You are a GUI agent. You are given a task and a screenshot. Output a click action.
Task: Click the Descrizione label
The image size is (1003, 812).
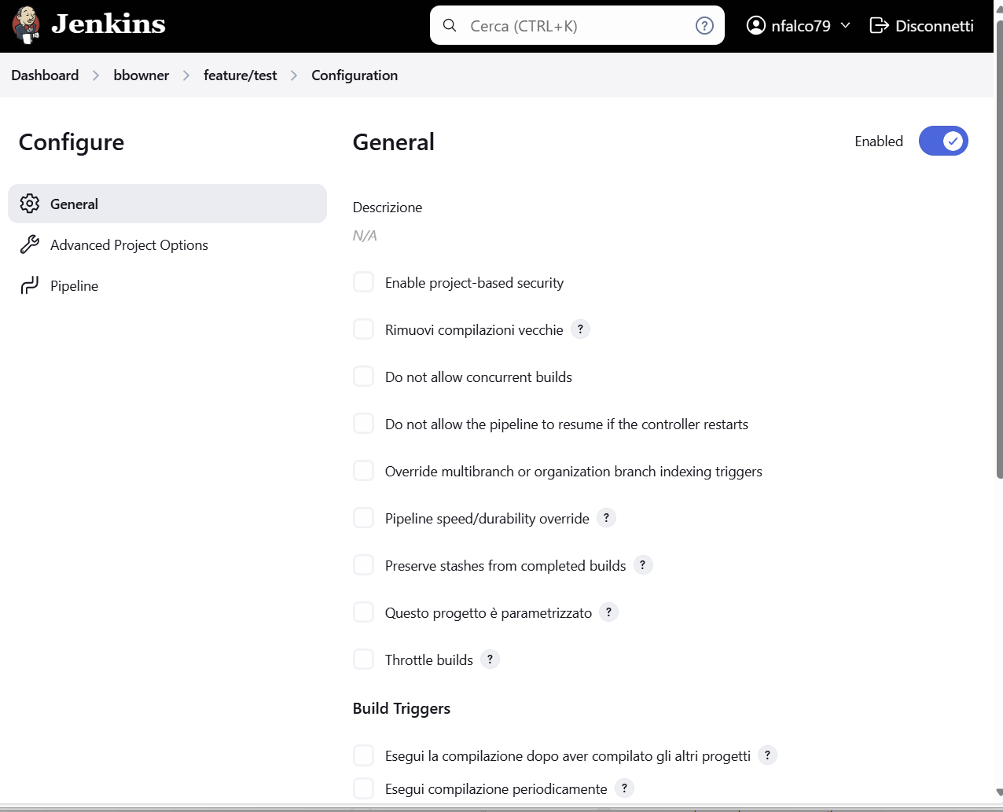click(x=388, y=207)
